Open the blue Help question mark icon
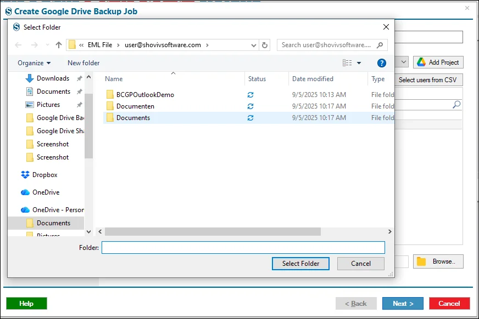The width and height of the screenshot is (479, 319). pos(382,63)
